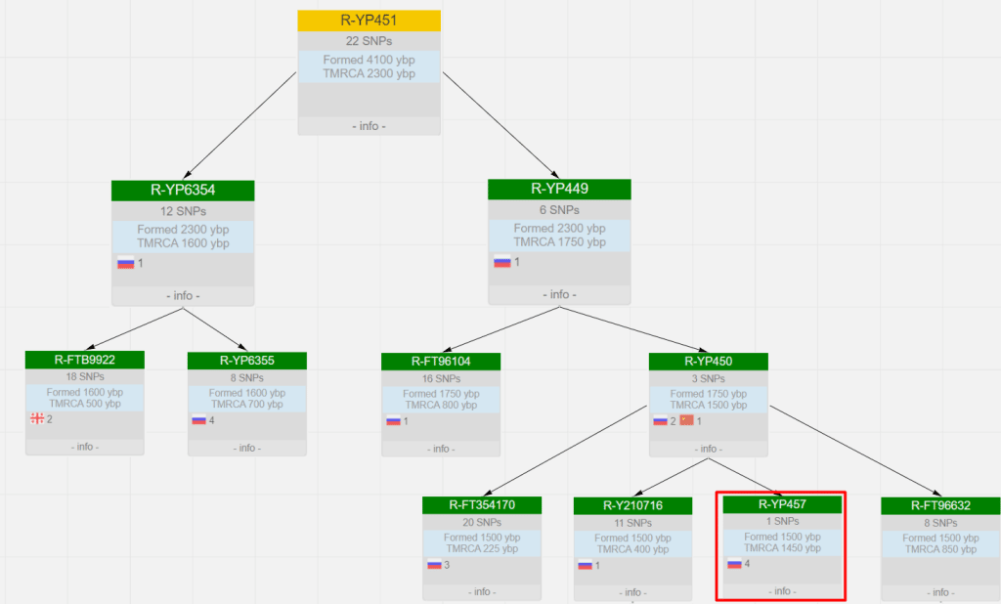Viewport: 1001px width, 604px height.
Task: Click the Russian flag in R-YP457 node
Action: [733, 563]
